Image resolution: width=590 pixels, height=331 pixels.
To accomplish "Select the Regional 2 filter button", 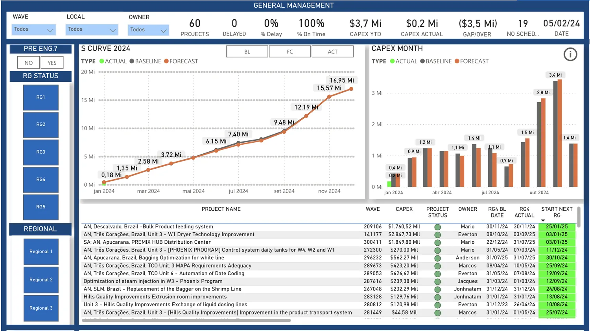I will pos(41,280).
